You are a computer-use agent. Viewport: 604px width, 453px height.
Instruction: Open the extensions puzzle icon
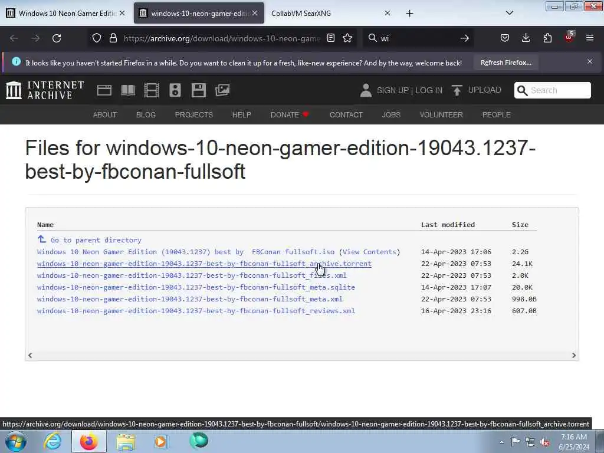[547, 38]
